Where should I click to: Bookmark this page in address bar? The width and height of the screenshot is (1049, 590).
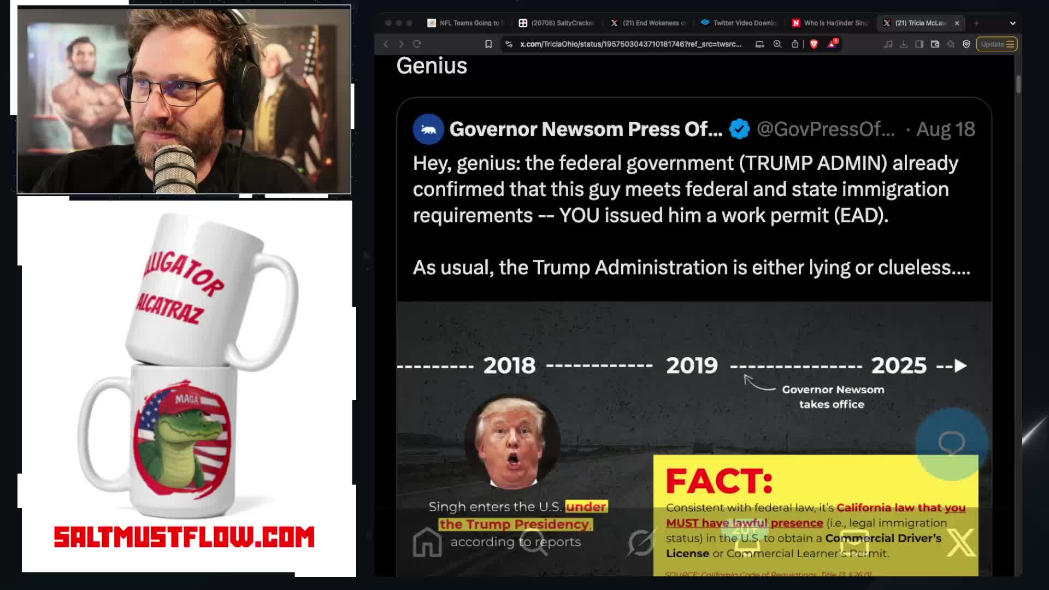pyautogui.click(x=488, y=44)
